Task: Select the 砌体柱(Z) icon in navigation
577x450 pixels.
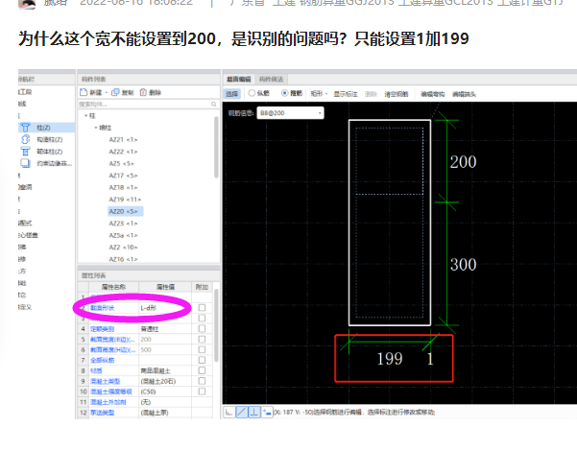Action: pos(25,152)
